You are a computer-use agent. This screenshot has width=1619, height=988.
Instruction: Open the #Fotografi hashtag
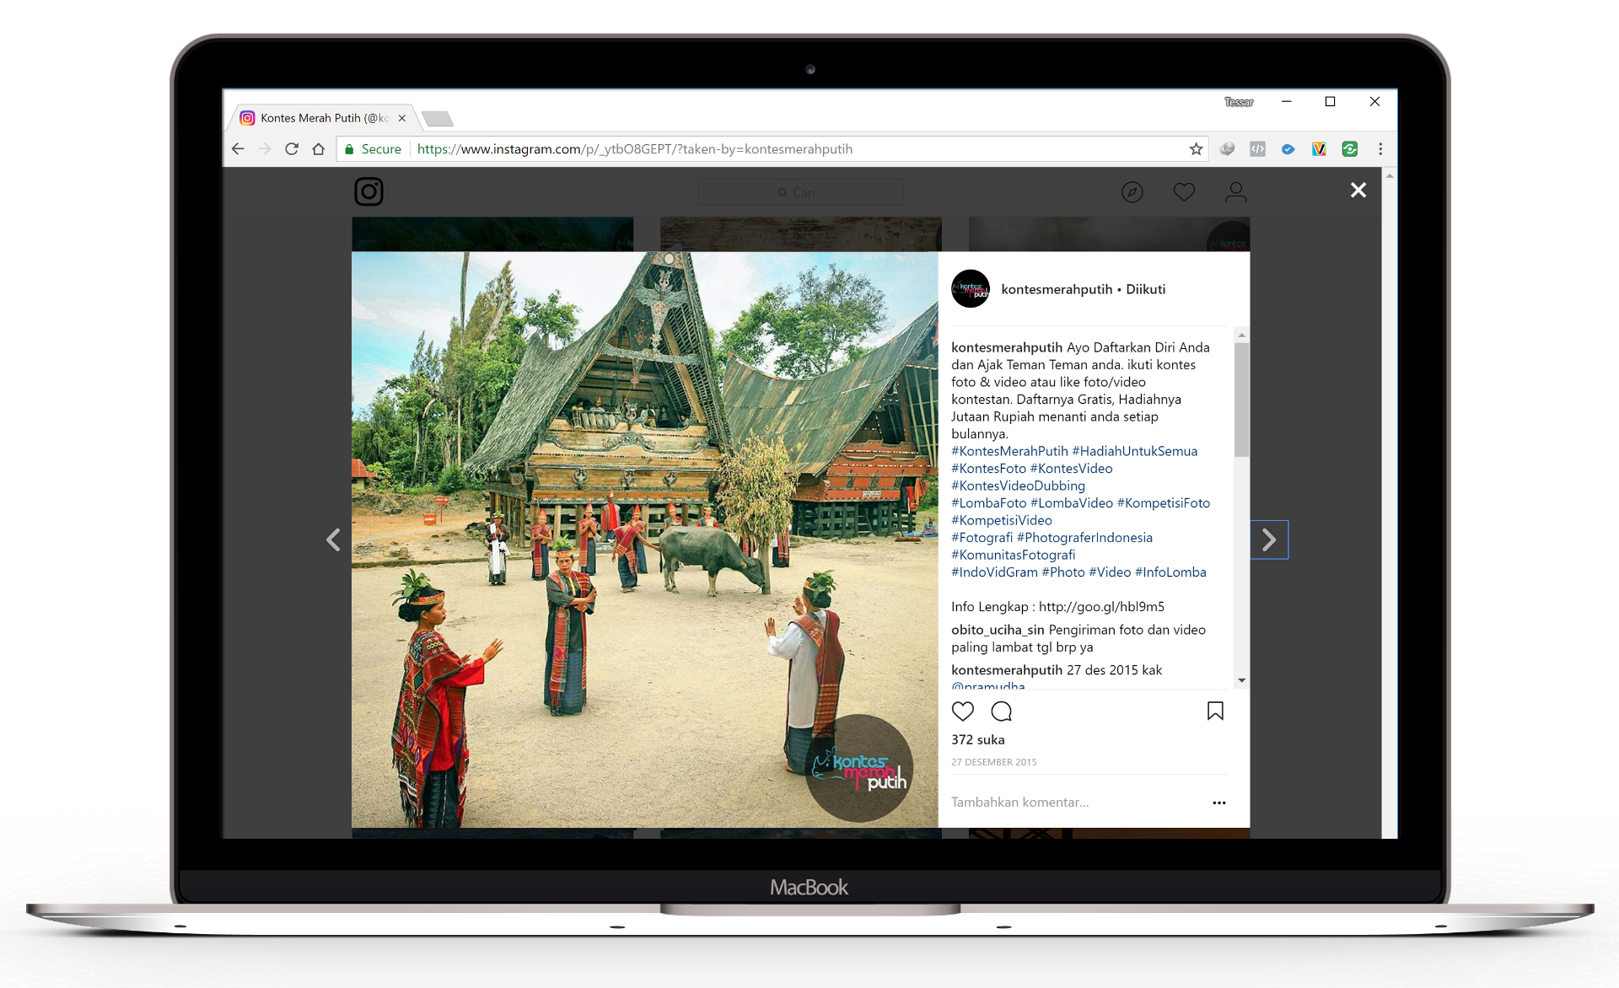(982, 537)
